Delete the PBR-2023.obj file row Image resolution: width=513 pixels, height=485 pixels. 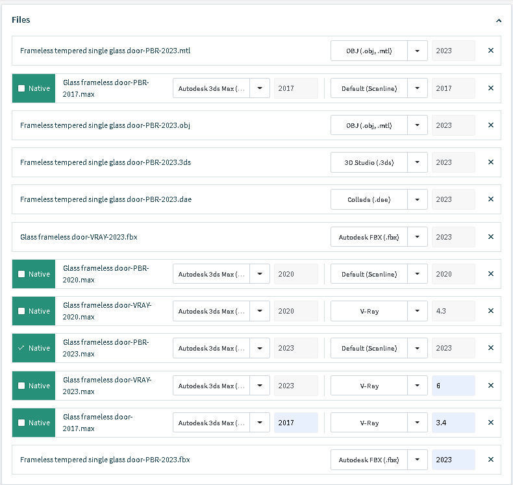[490, 125]
